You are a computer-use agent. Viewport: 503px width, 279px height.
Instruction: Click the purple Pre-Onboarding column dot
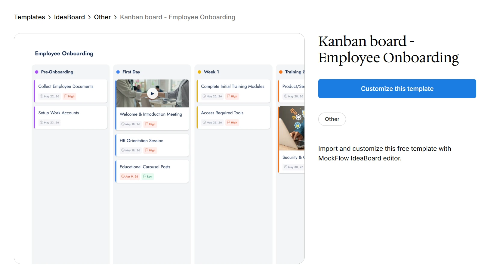[x=37, y=72]
